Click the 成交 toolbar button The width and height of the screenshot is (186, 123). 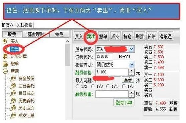(115, 36)
